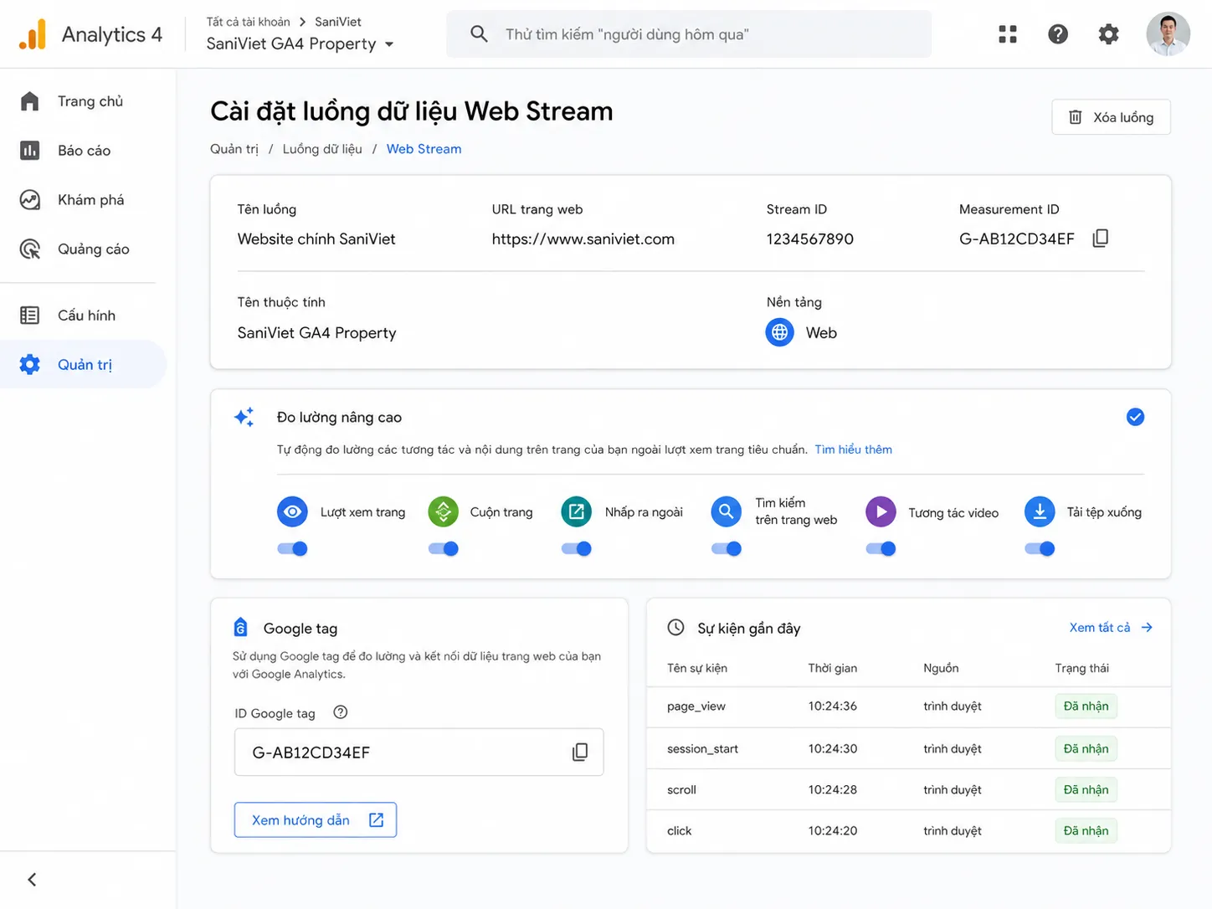Open Khám phá in sidebar
Viewport: 1212px width, 909px height.
coord(84,200)
